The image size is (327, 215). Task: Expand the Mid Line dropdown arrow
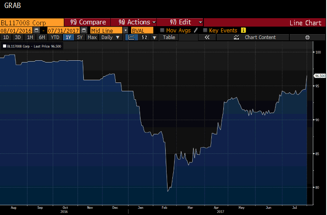125,30
